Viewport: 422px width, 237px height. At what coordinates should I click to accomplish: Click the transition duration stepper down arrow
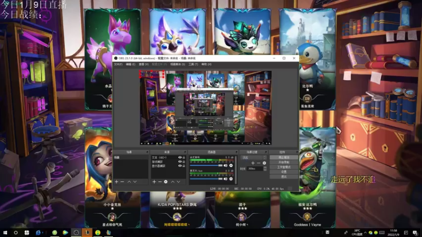point(265,170)
